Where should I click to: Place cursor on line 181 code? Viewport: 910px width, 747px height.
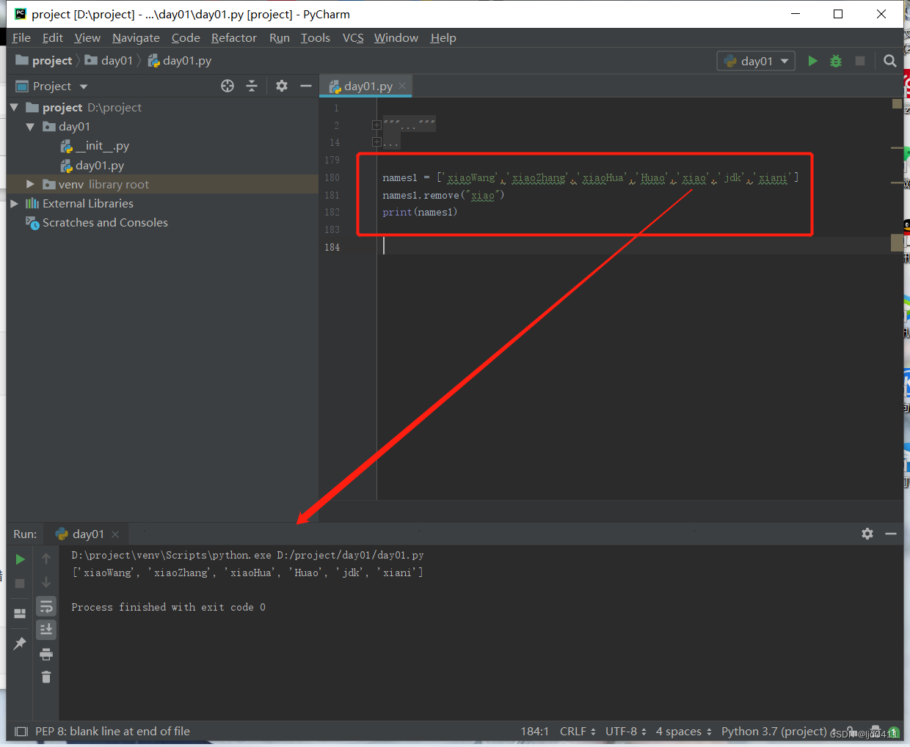click(443, 195)
